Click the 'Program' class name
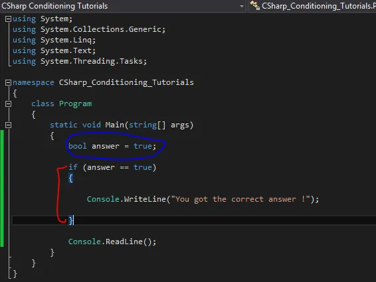The height and width of the screenshot is (282, 376). 75,104
